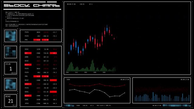Click -94.3 in the last JKSA row
The width and height of the screenshot is (194, 109).
click(55, 104)
